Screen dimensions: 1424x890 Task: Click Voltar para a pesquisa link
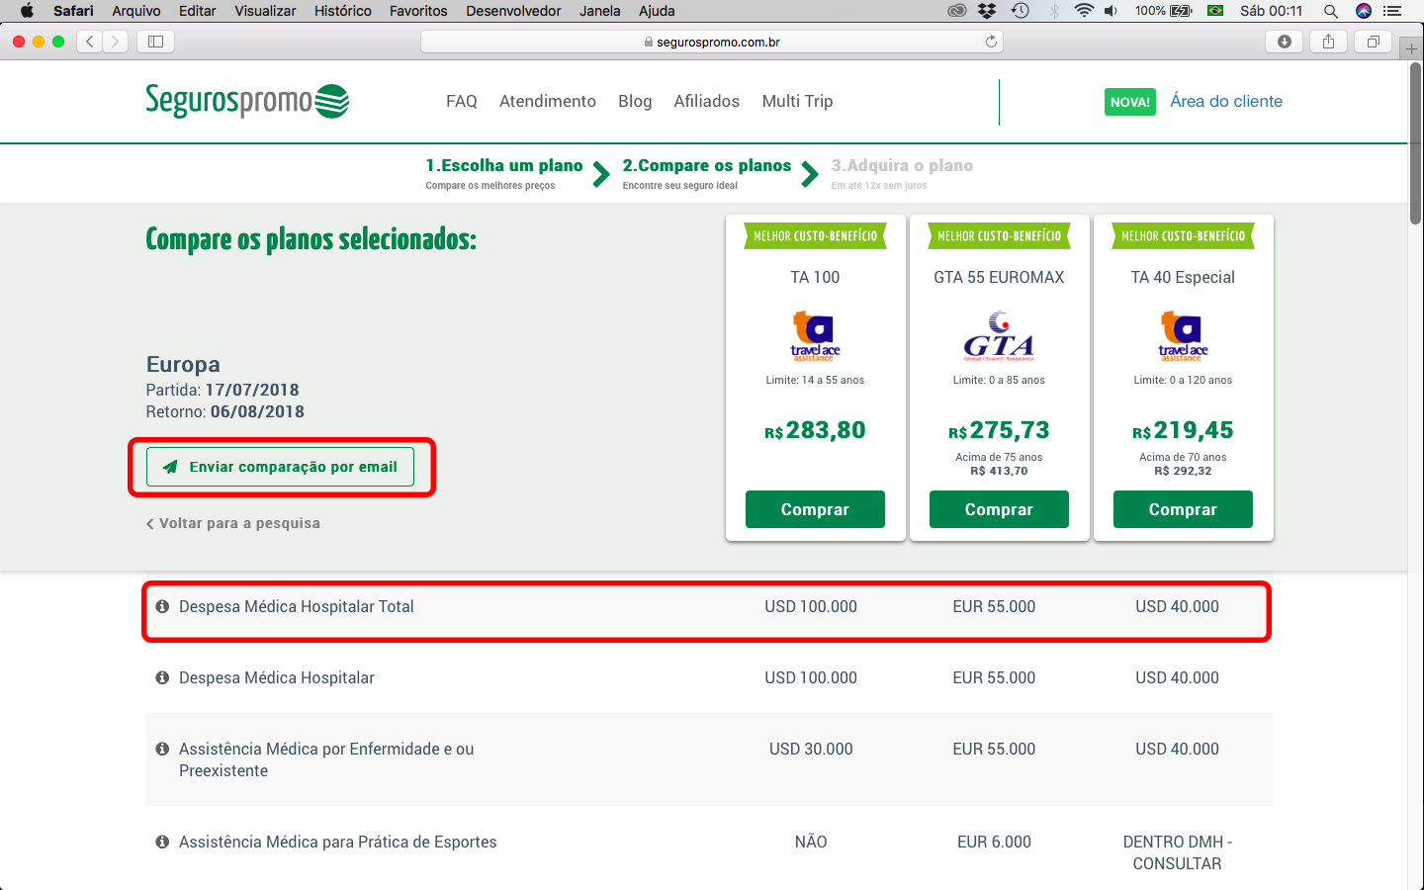point(233,523)
